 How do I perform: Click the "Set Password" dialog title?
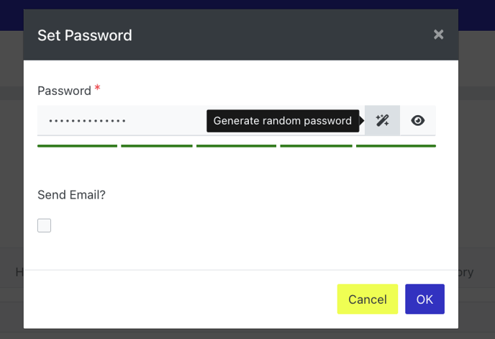click(x=85, y=35)
